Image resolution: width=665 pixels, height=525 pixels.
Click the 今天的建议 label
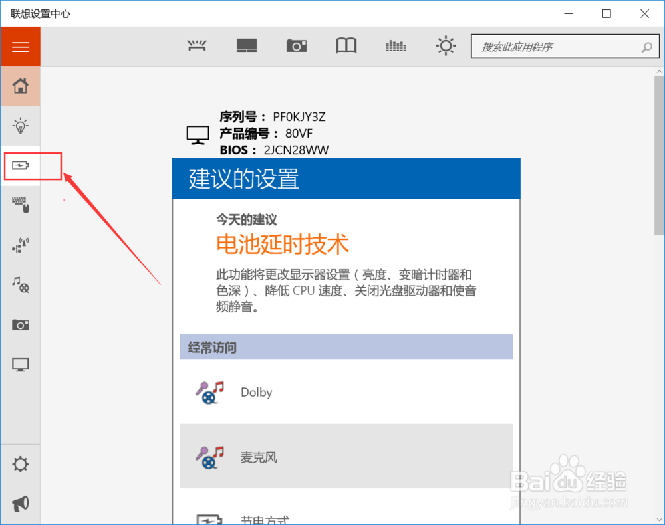click(x=247, y=219)
